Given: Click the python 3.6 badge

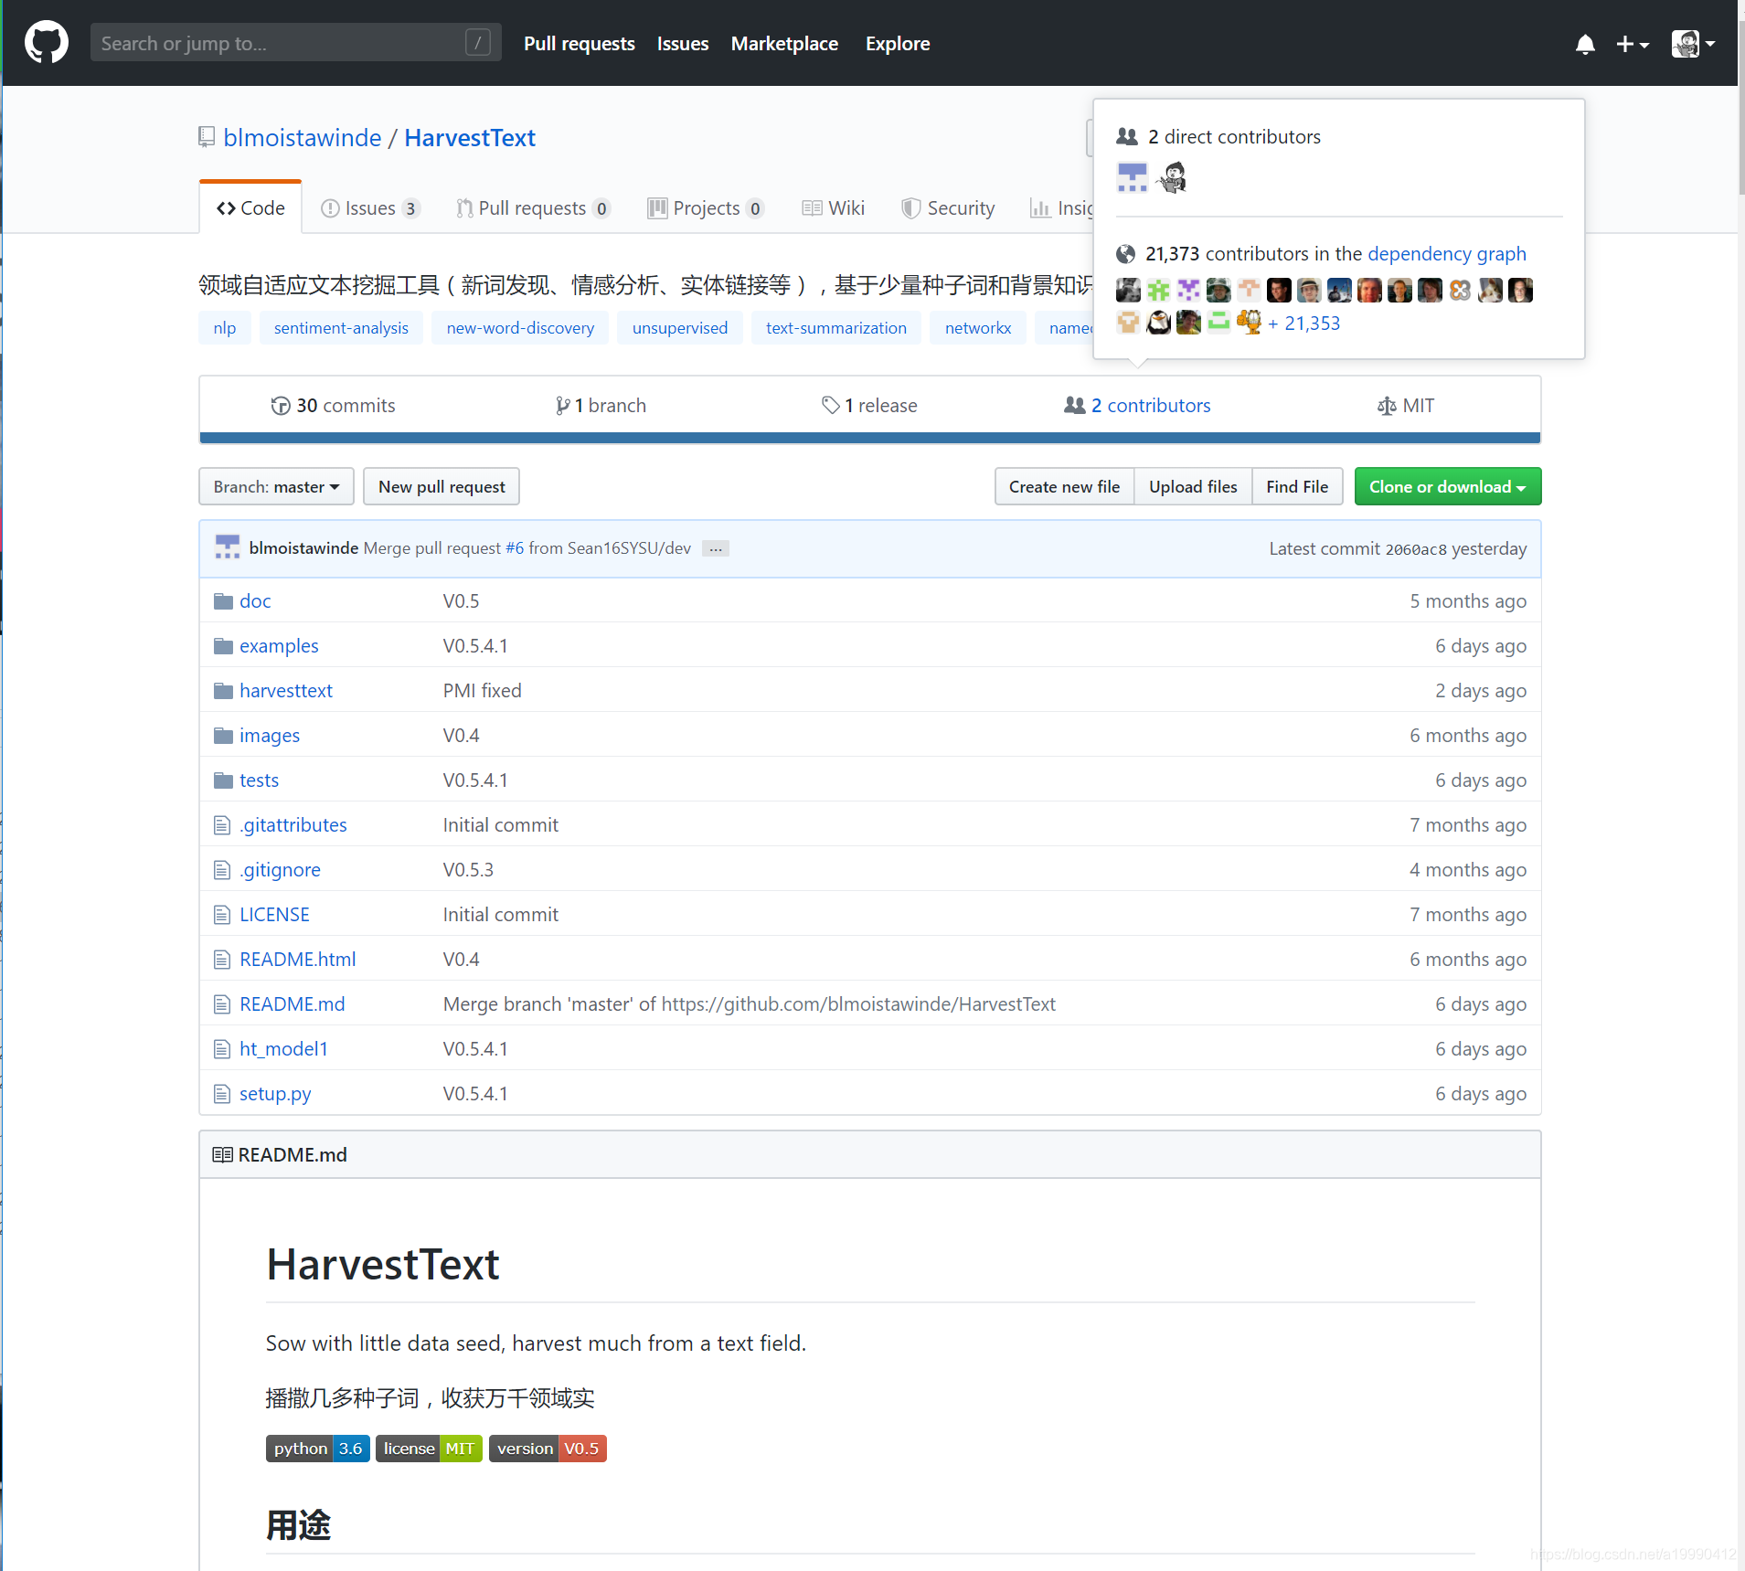Looking at the screenshot, I should pos(318,1449).
